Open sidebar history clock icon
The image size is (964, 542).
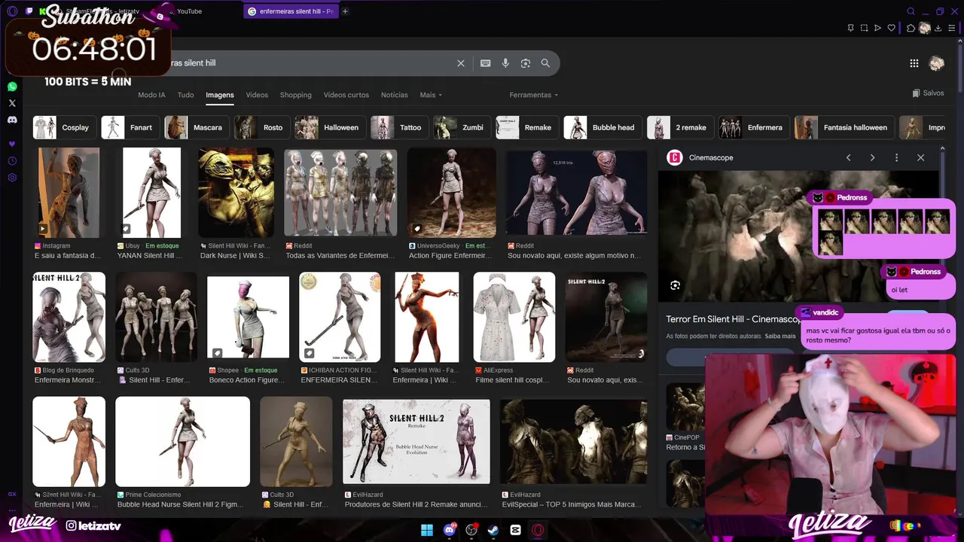[12, 161]
